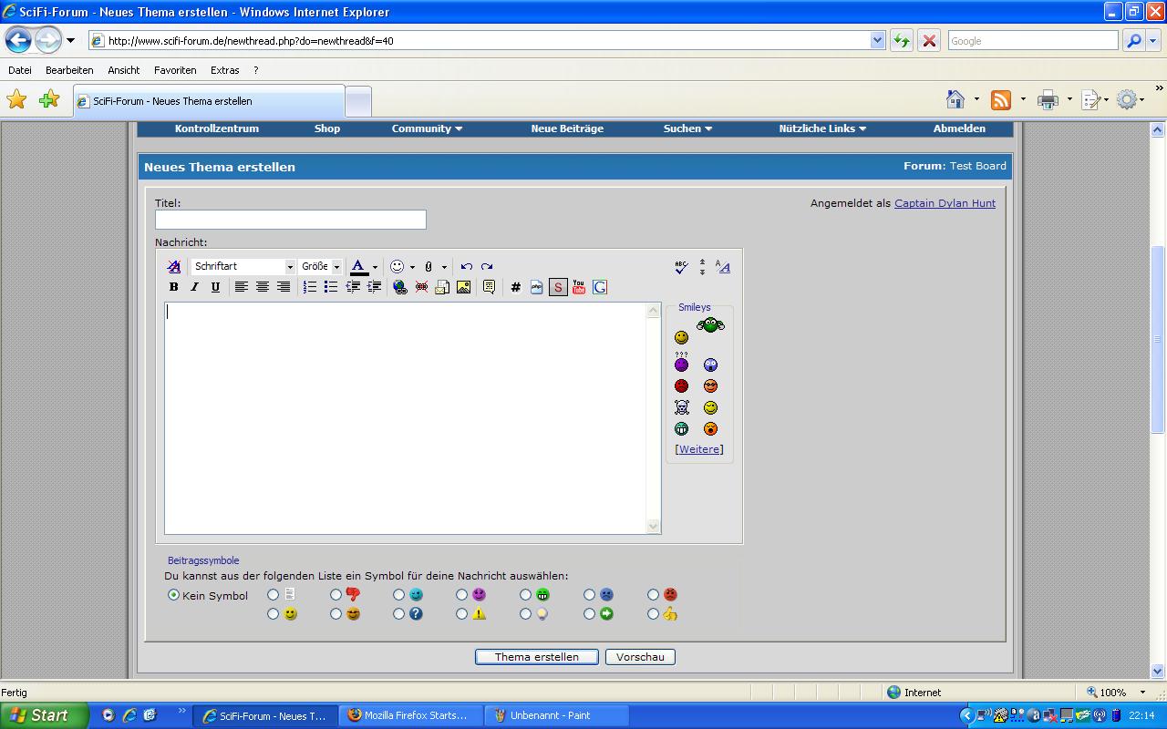Click the Thema erstellen button
Image resolution: width=1167 pixels, height=729 pixels.
[536, 657]
